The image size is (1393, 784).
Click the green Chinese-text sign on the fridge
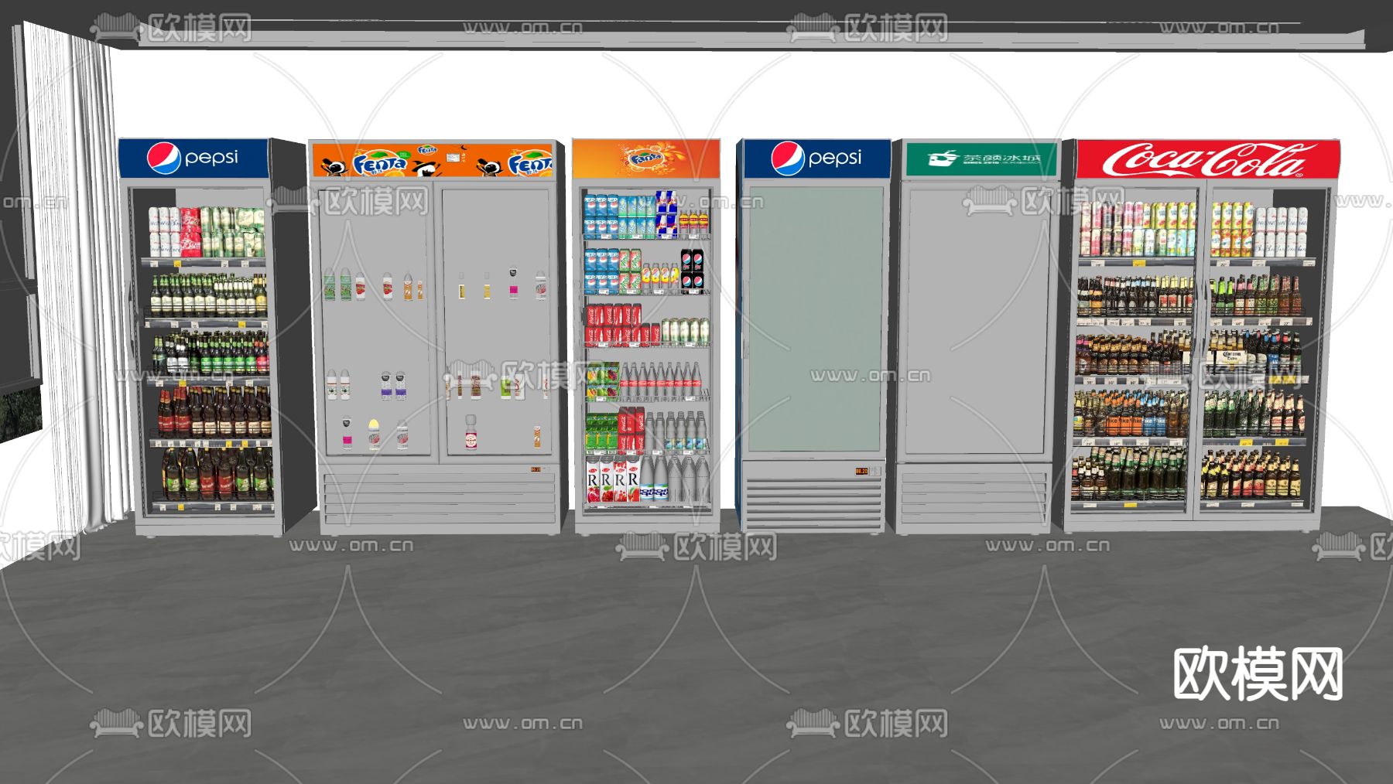click(981, 159)
